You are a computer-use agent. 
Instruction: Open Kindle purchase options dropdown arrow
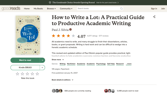point(42,67)
